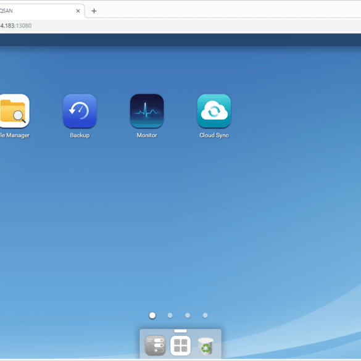Click the server settings dock icon
This screenshot has height=361, width=361.
click(x=155, y=346)
